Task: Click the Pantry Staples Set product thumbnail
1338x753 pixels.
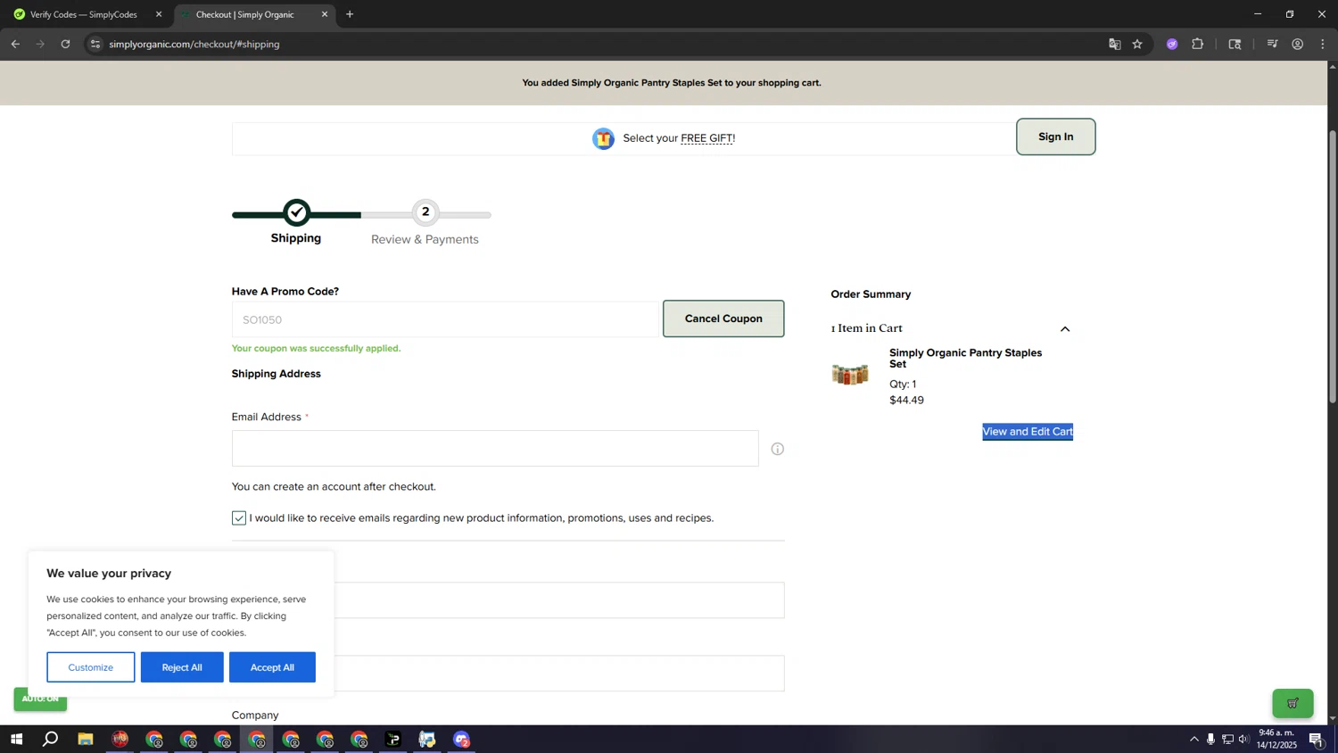Action: [x=850, y=375]
